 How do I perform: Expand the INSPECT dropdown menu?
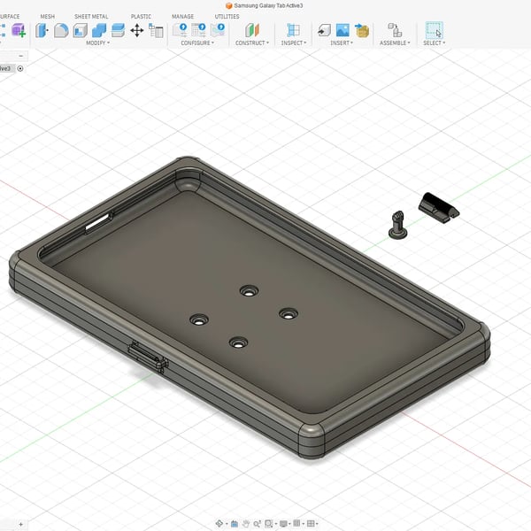click(x=293, y=43)
